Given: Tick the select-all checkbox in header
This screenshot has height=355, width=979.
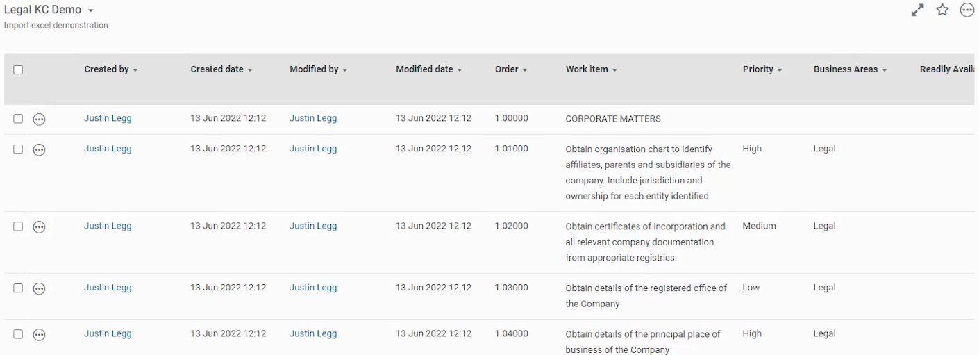Looking at the screenshot, I should pos(18,69).
